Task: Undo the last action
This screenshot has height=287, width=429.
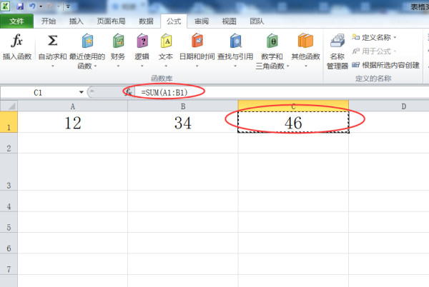Action: (32, 6)
